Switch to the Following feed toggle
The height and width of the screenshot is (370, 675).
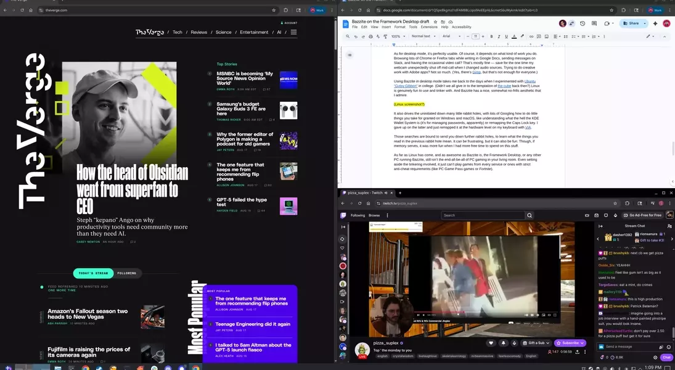(127, 273)
